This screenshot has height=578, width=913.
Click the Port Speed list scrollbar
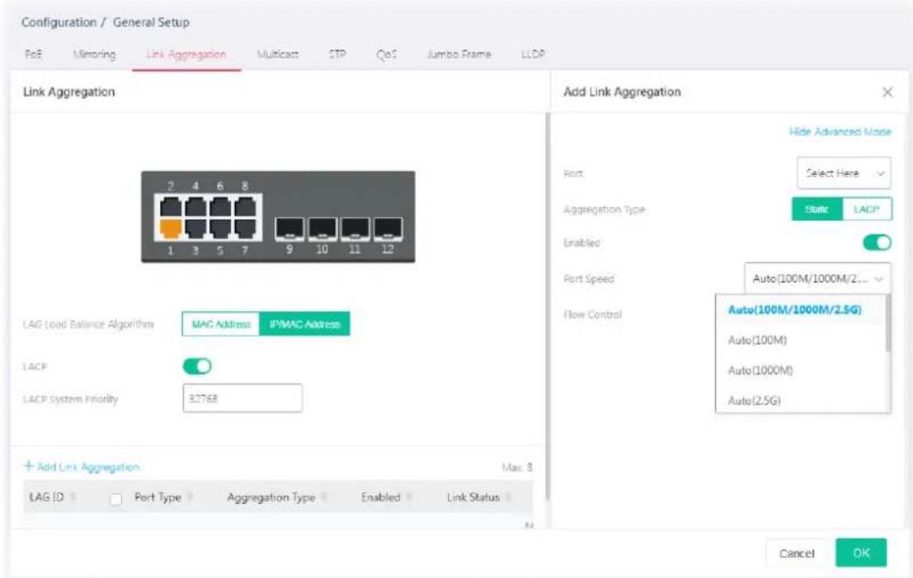click(888, 323)
